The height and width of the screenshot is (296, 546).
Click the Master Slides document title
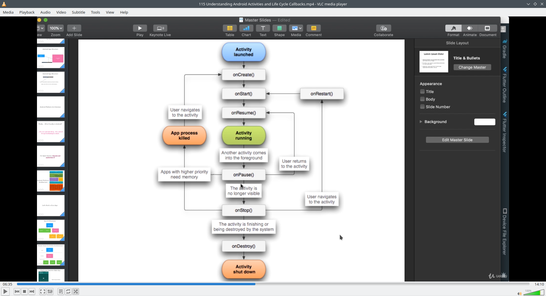pyautogui.click(x=258, y=20)
